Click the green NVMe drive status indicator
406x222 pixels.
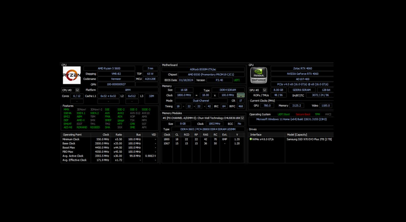251,139
